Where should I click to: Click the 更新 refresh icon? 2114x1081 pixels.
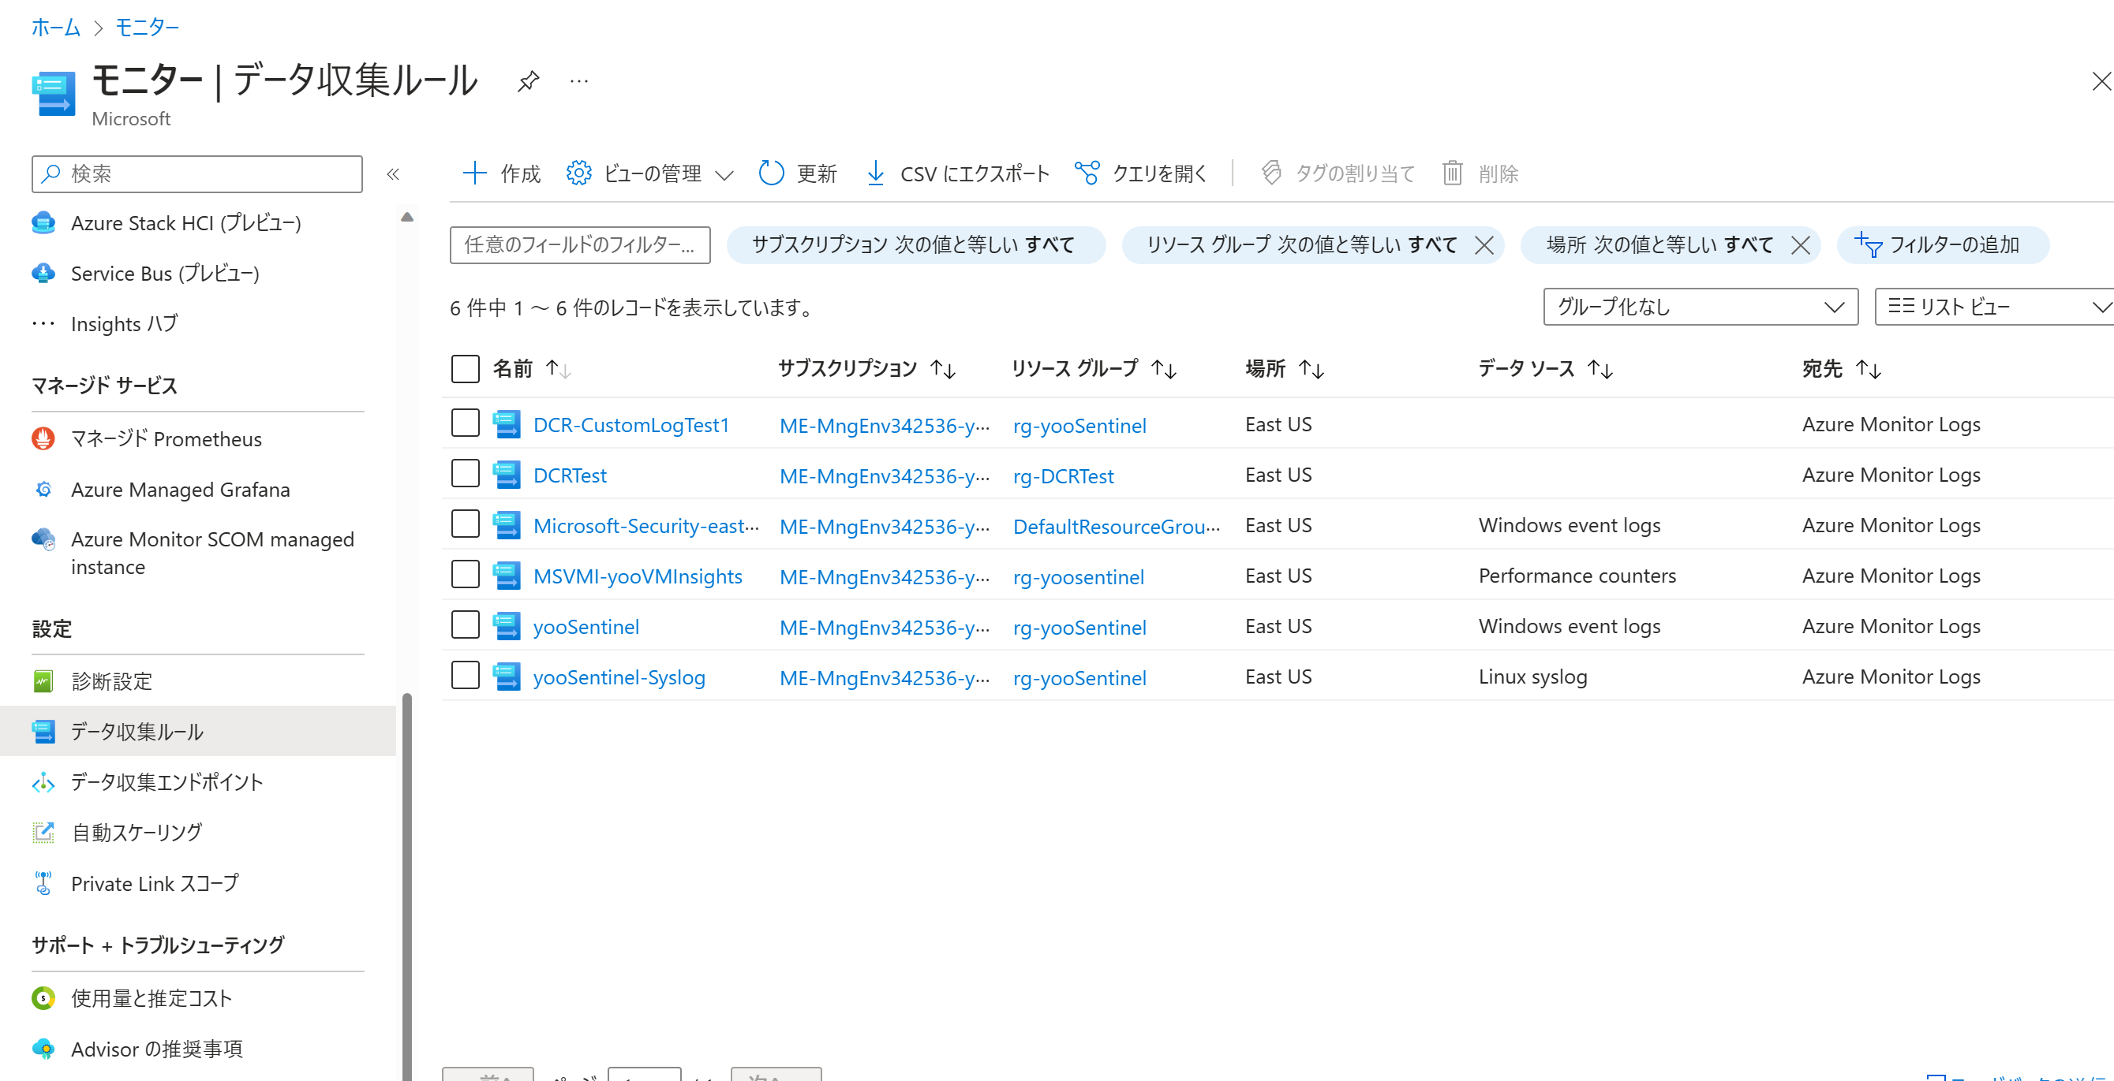(x=771, y=173)
